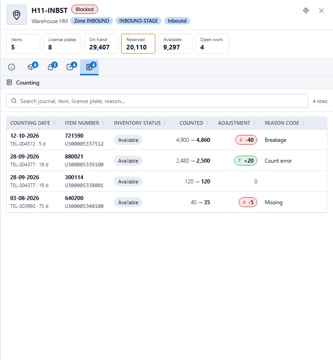Click the 0 adjustment in row 300114

tap(256, 182)
